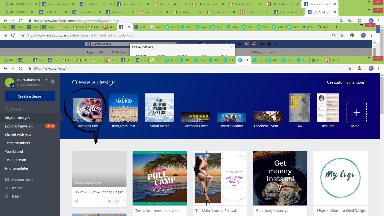
Task: Open the Canva notifications bell
Action: click(53, 82)
